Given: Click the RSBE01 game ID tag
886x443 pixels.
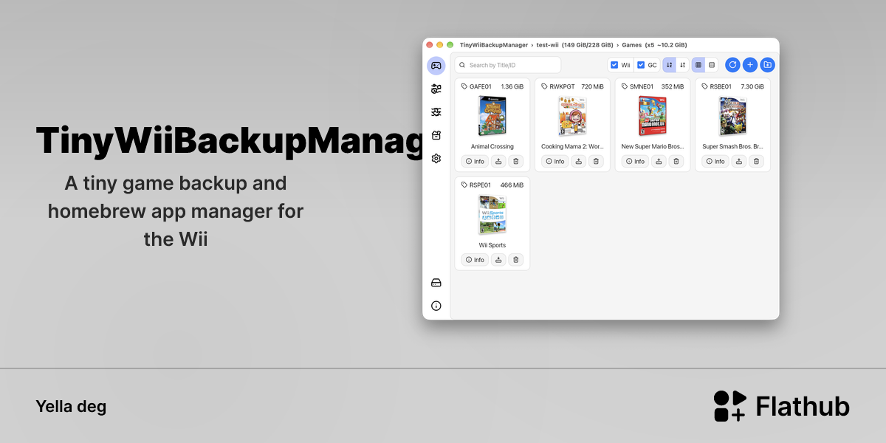Looking at the screenshot, I should click(x=717, y=86).
